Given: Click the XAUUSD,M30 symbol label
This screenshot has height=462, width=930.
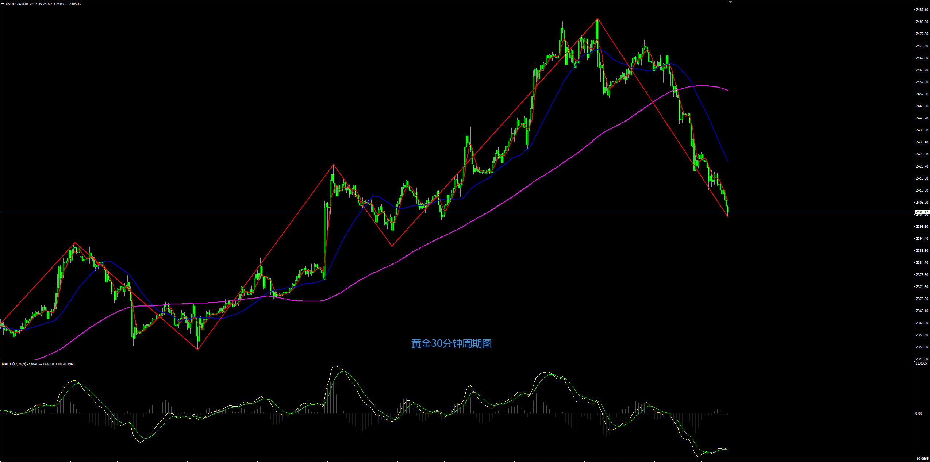Looking at the screenshot, I should click(x=17, y=4).
